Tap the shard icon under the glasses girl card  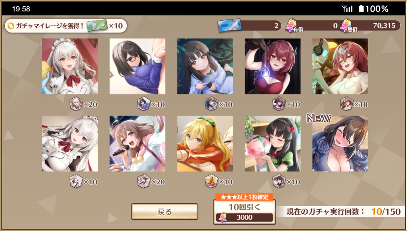tap(143, 104)
